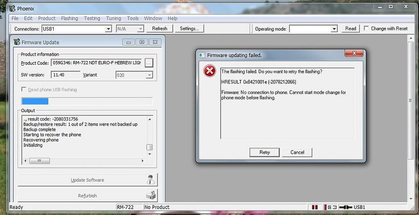Click the failed dialog title bar icon
This screenshot has width=419, height=215.
pos(202,55)
